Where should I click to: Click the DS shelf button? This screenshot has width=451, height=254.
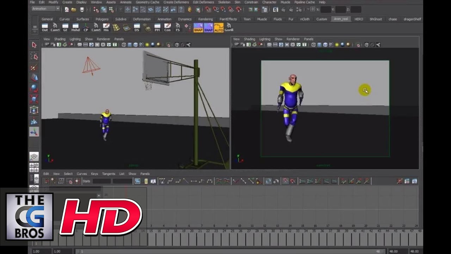[137, 28]
